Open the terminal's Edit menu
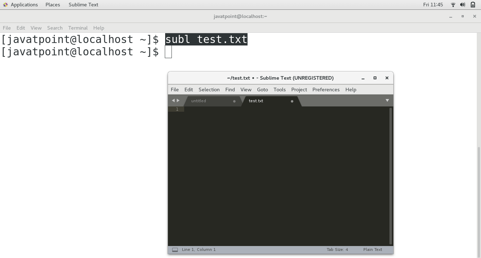This screenshot has height=258, width=481. 21,28
